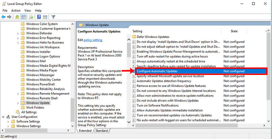Select 'Always automatically restart at the scheduled time'
The image size is (272, 139).
click(171, 61)
